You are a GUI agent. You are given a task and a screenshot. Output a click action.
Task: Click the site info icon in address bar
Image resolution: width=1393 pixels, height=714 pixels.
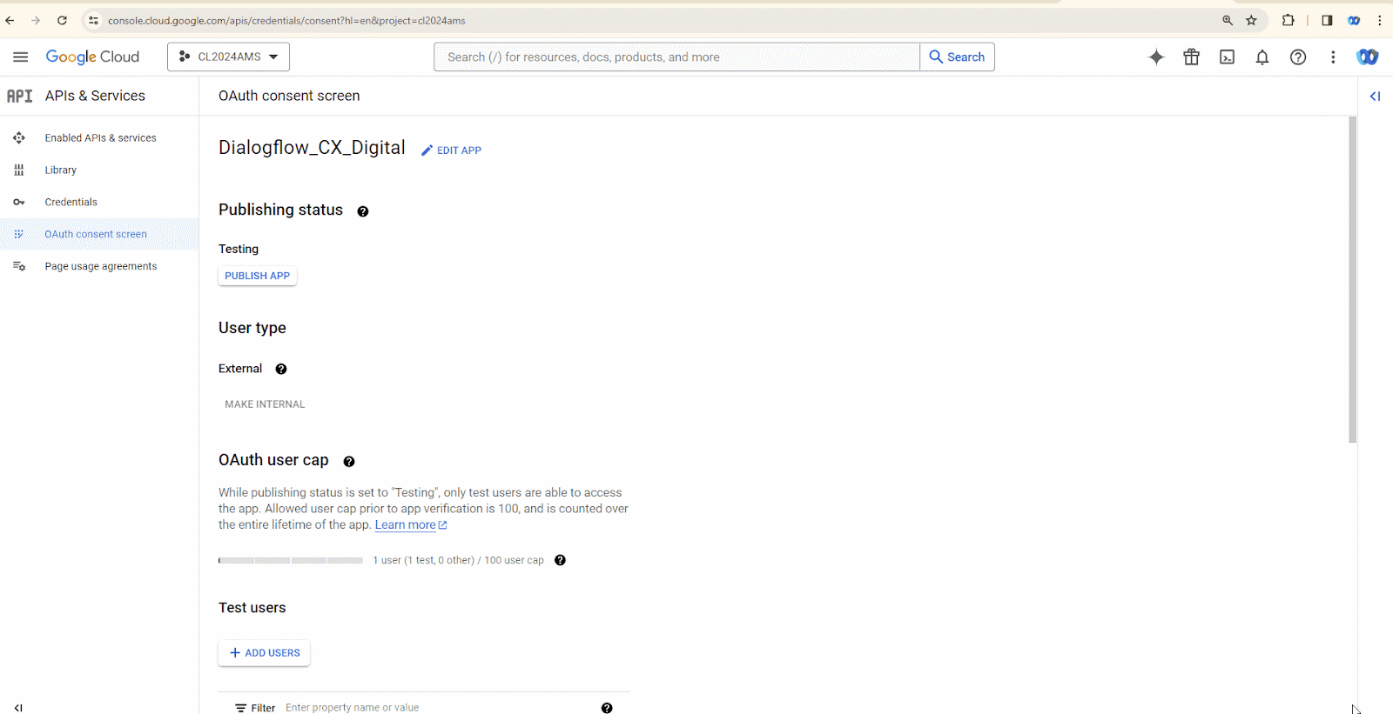[x=94, y=20]
